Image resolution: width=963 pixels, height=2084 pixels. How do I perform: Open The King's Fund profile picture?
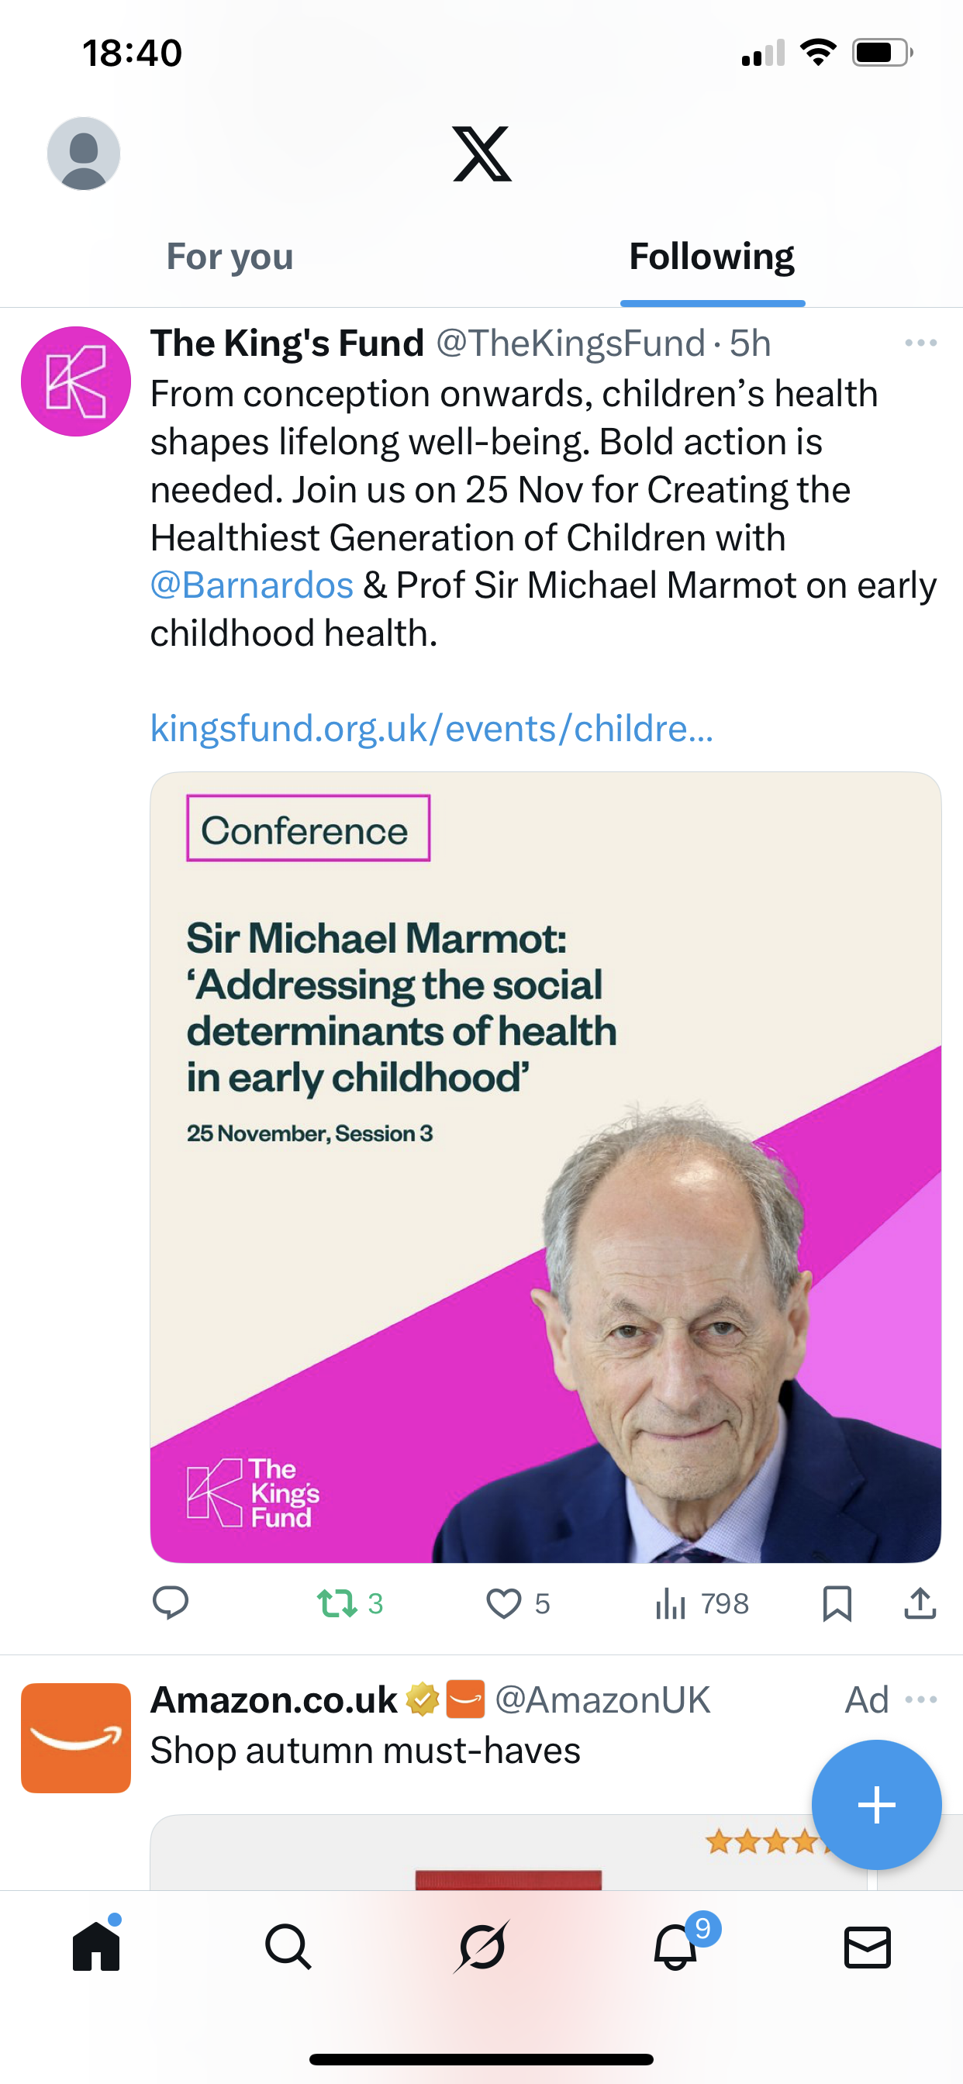(76, 381)
